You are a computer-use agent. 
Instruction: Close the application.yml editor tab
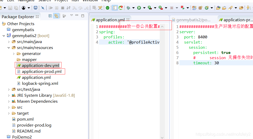point(128,20)
